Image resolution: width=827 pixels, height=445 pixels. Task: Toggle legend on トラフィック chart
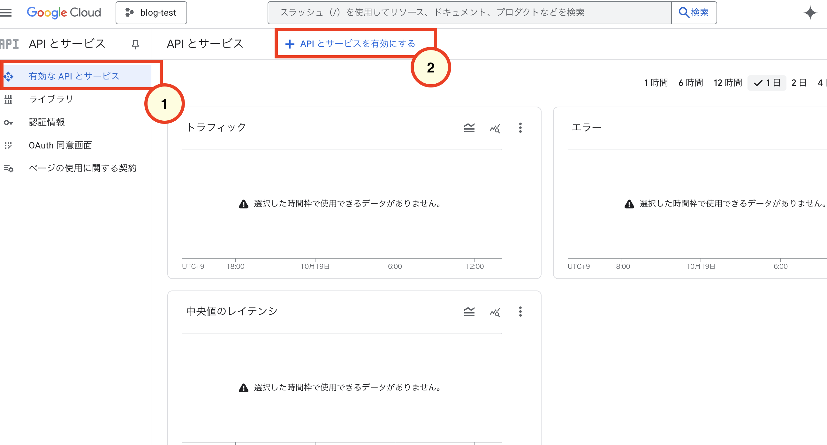(469, 128)
